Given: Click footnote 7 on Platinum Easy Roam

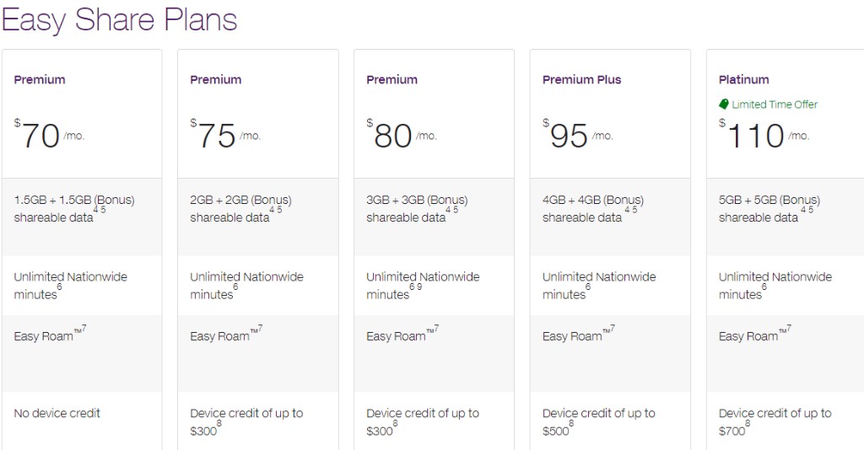Looking at the screenshot, I should click(x=789, y=329).
